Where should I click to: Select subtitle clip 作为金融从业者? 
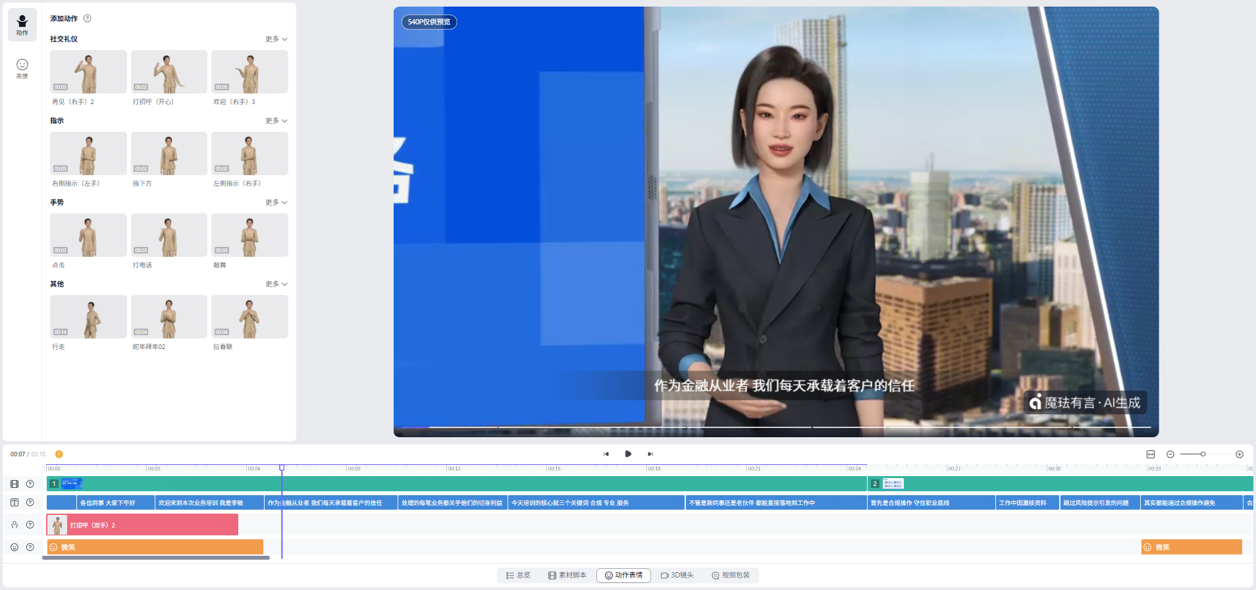pyautogui.click(x=331, y=503)
